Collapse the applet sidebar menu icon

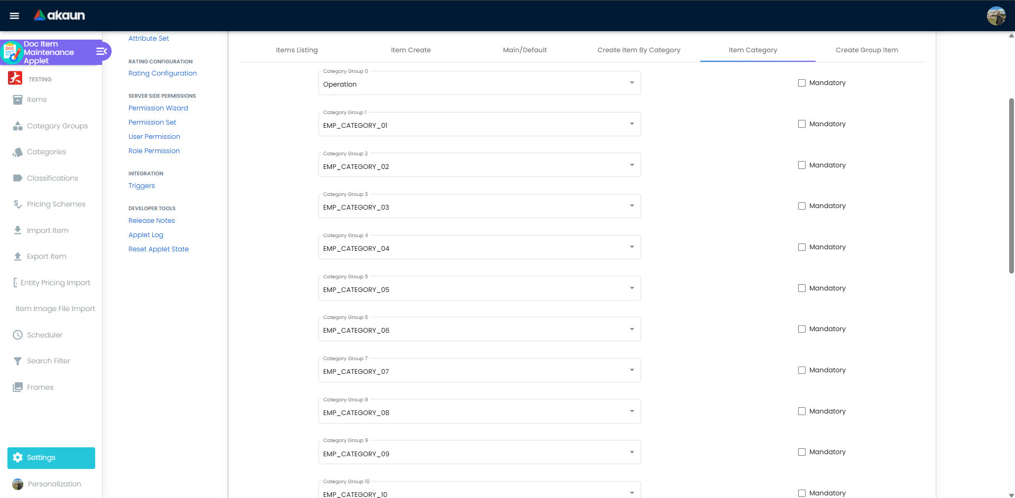coord(102,51)
